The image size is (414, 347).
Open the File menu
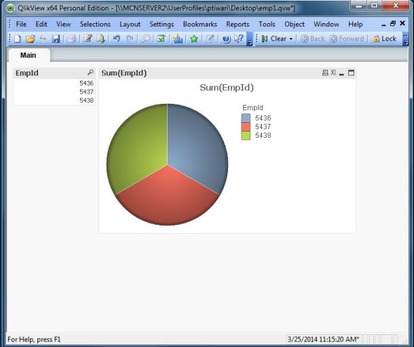pos(21,24)
